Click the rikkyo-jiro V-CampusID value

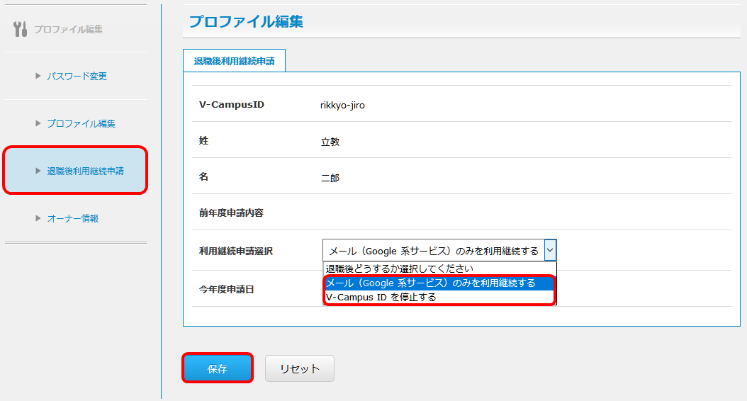click(x=342, y=105)
